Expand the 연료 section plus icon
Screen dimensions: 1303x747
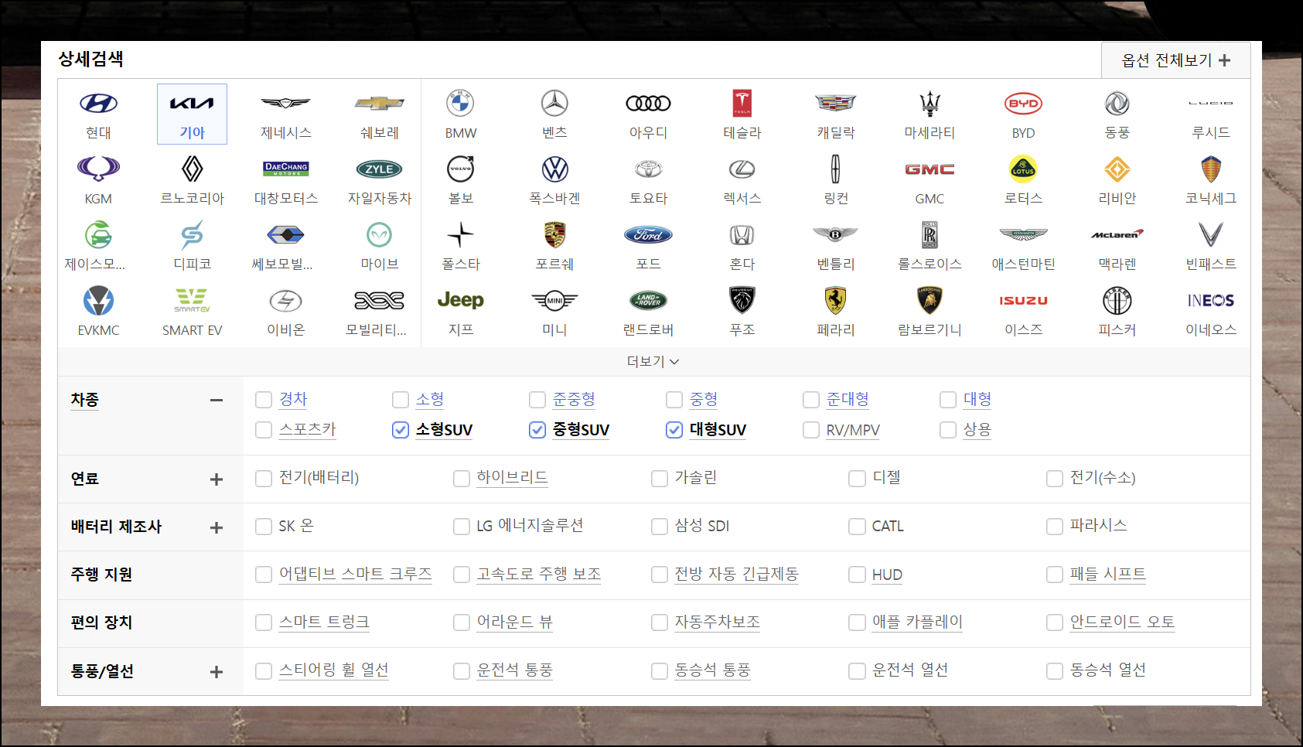[217, 479]
